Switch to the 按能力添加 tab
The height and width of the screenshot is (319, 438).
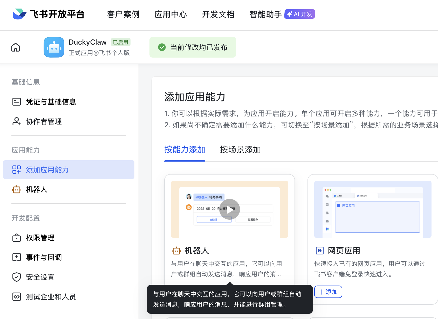(184, 150)
